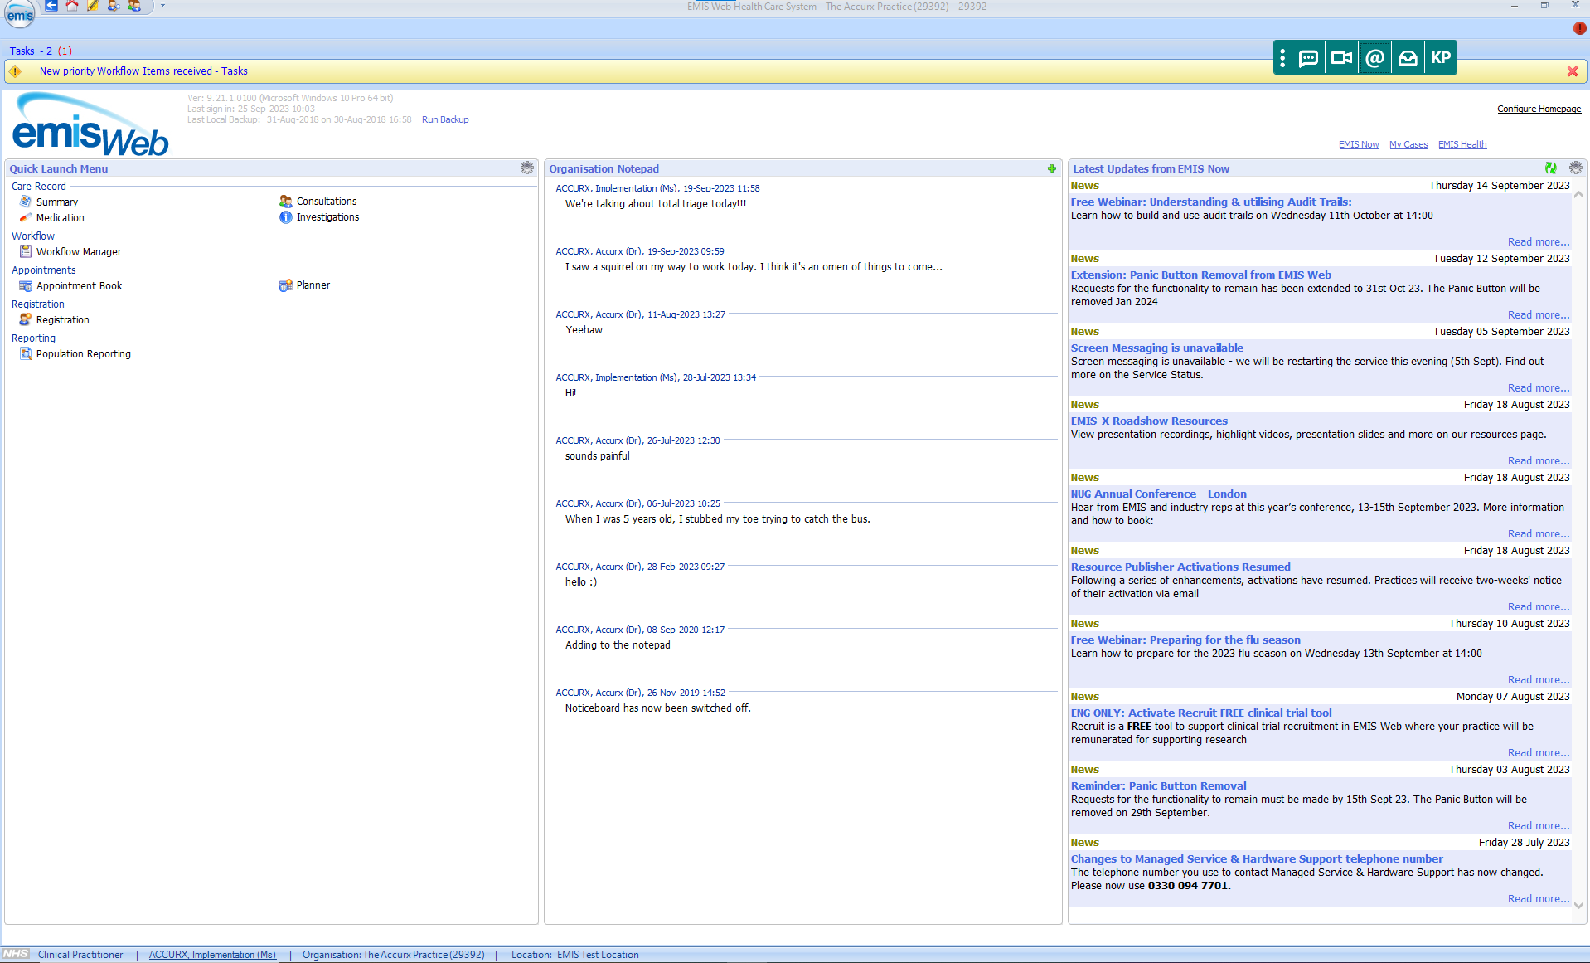Click the home icon in quick access toolbar
The width and height of the screenshot is (1590, 963).
tap(72, 6)
